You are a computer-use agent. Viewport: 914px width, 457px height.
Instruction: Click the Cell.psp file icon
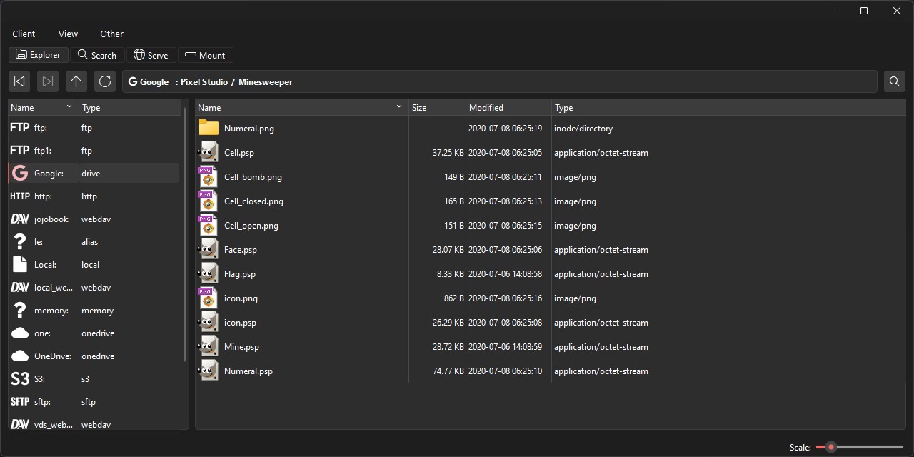208,152
